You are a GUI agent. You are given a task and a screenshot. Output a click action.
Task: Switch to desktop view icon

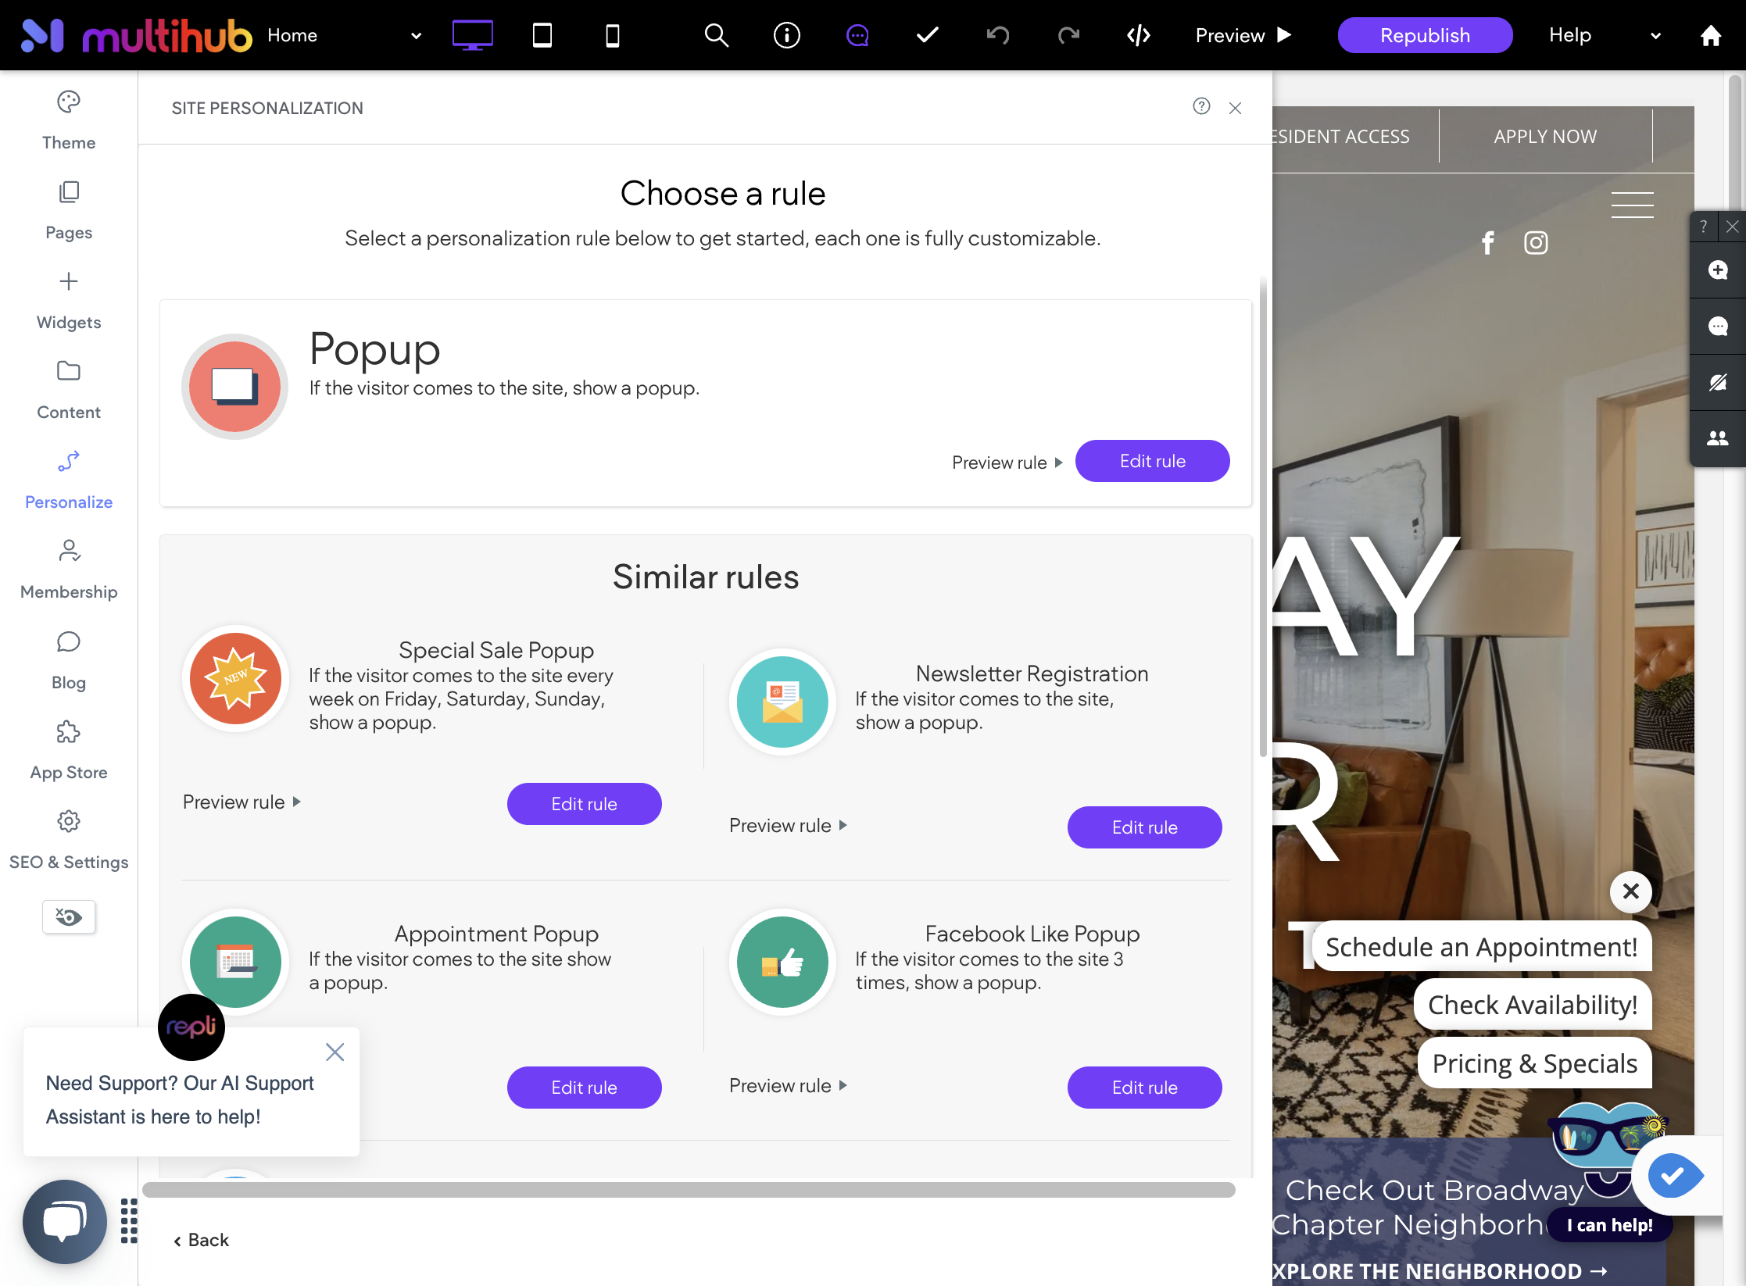pos(472,35)
